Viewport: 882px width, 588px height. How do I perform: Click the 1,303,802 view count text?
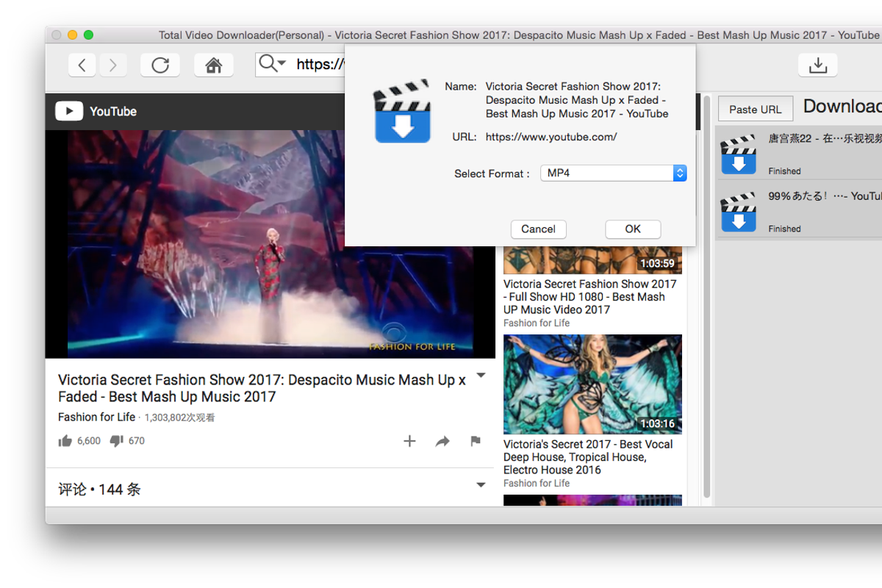[x=180, y=417]
